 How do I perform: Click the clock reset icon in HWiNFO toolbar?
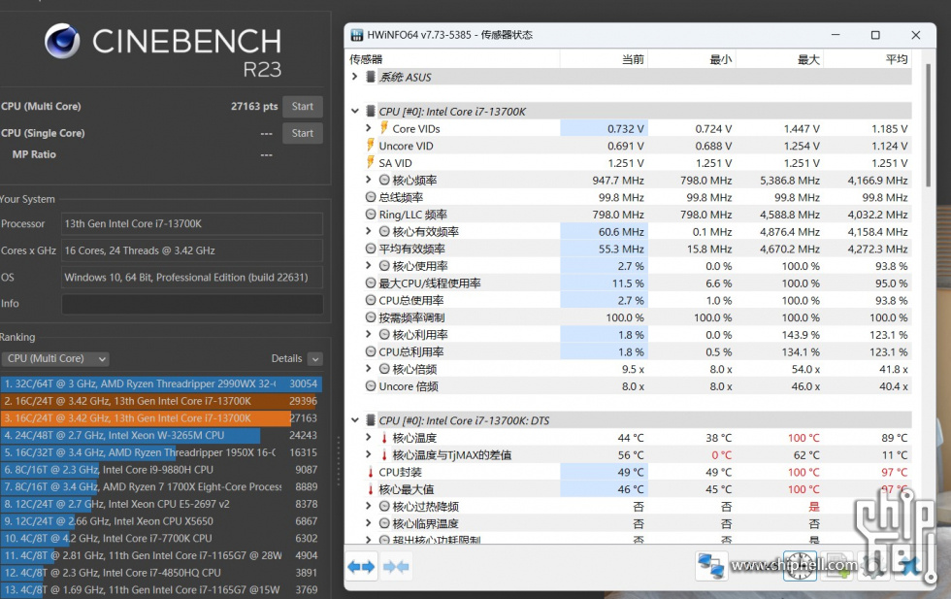click(800, 566)
